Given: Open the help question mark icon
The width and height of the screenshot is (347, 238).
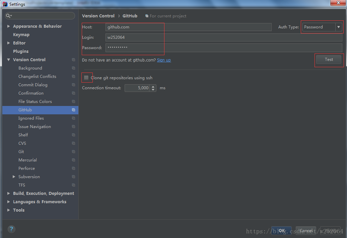Looking at the screenshot, I should click(x=11, y=229).
